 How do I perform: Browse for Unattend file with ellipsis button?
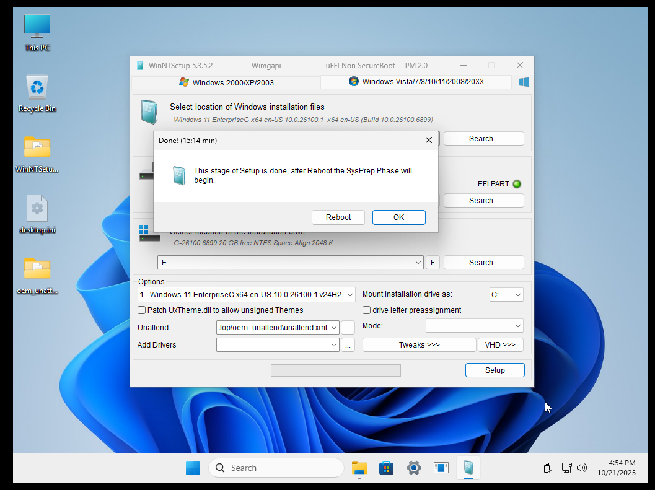(x=348, y=328)
